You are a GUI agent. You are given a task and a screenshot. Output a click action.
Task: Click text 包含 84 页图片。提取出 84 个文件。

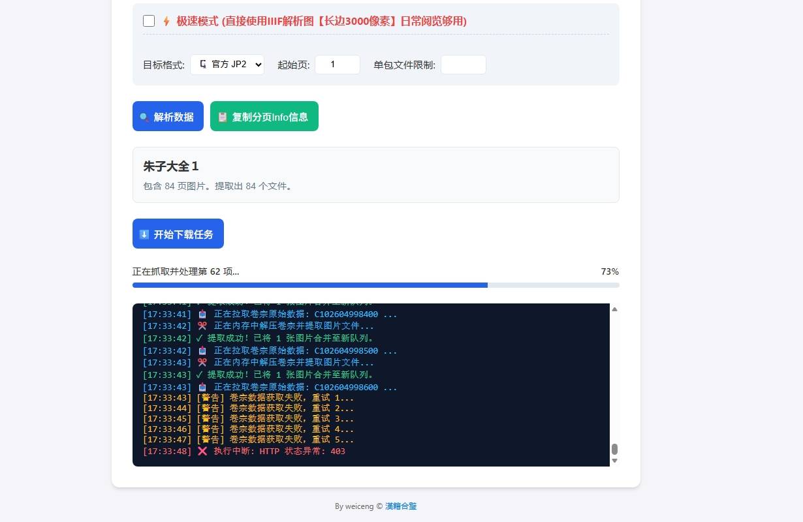[219, 186]
